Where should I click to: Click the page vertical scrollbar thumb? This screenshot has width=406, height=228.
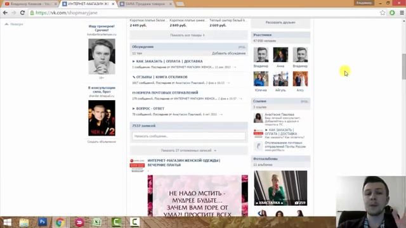(x=403, y=66)
